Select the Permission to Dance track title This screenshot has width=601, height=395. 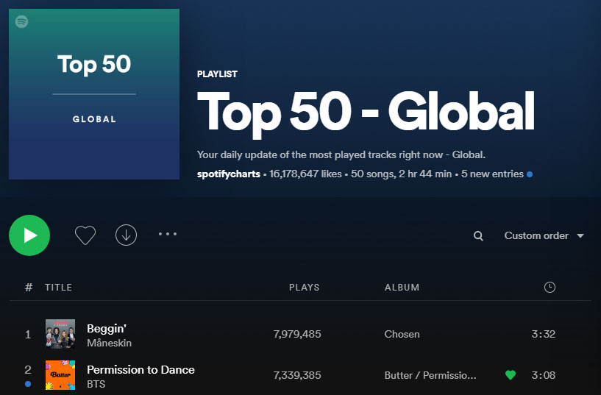[x=141, y=370]
